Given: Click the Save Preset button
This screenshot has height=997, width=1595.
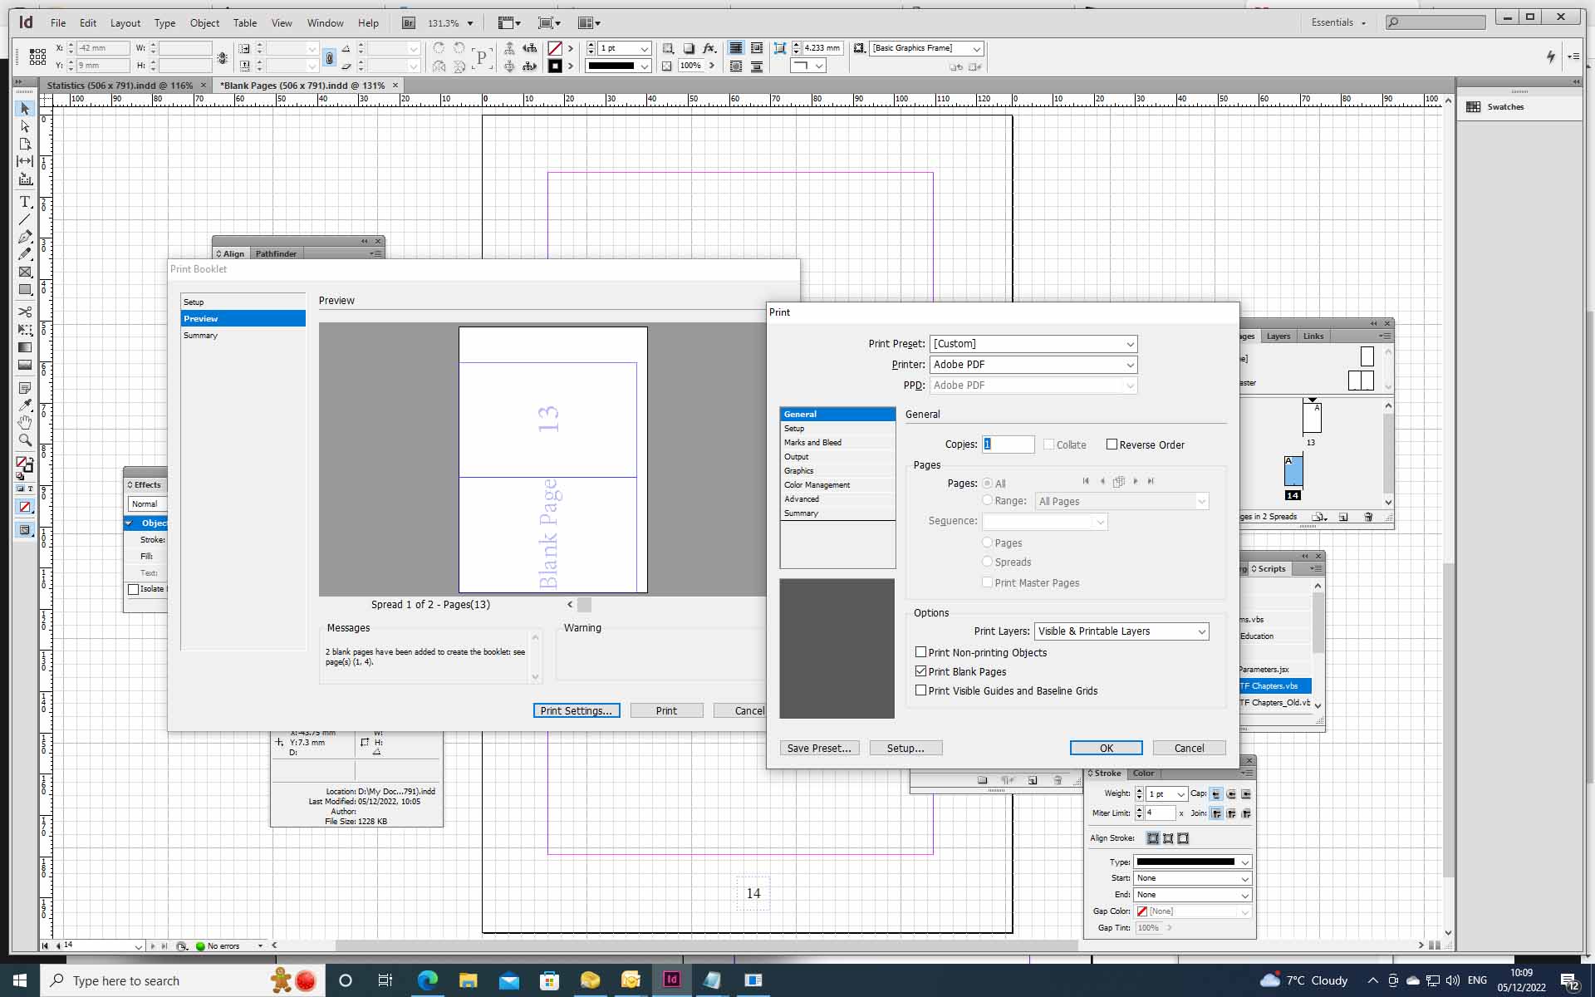Looking at the screenshot, I should click(819, 748).
